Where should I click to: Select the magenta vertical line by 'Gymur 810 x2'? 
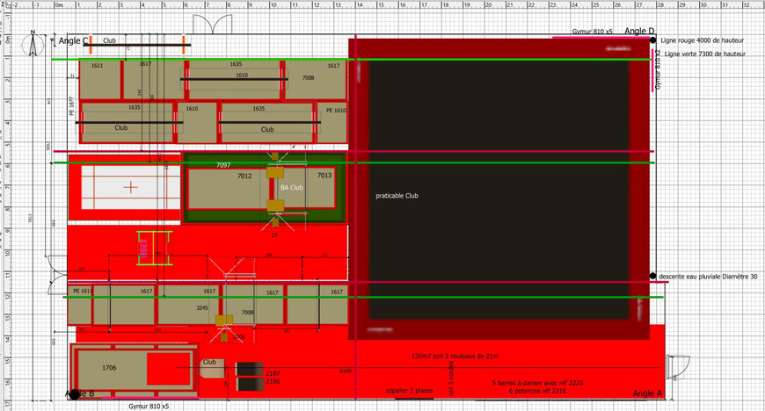(x=652, y=69)
